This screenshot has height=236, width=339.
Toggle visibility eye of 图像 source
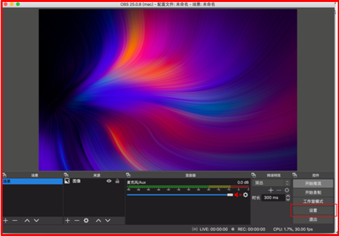click(109, 181)
